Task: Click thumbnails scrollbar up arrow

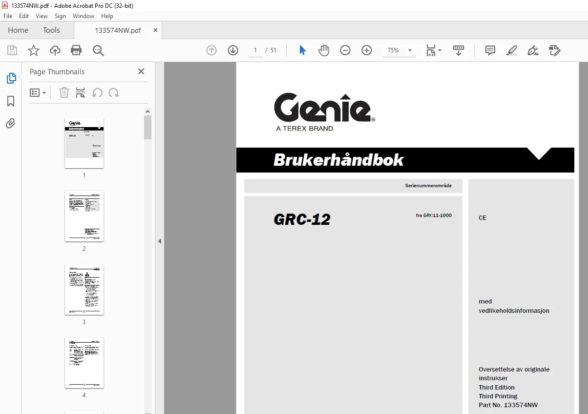Action: (x=148, y=111)
